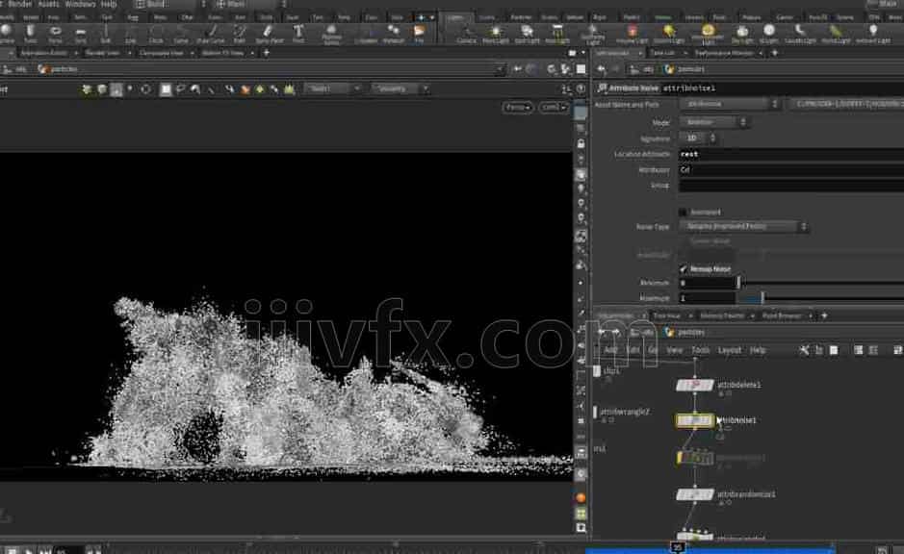Toggle the Remap Noise checkbox
Image resolution: width=904 pixels, height=554 pixels.
click(x=684, y=268)
